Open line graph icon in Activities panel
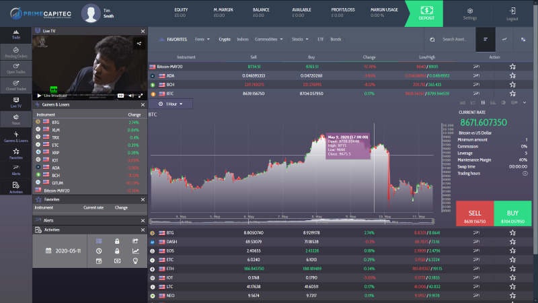Viewport: 538px width, 303px height. [135, 250]
